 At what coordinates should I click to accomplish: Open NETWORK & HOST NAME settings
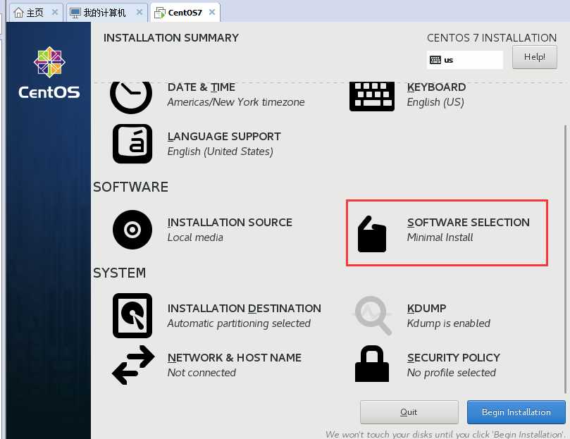[235, 357]
